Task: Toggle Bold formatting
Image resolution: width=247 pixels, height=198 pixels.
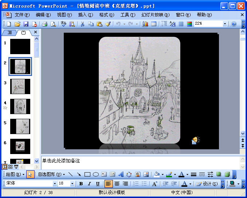Action: pos(81,183)
